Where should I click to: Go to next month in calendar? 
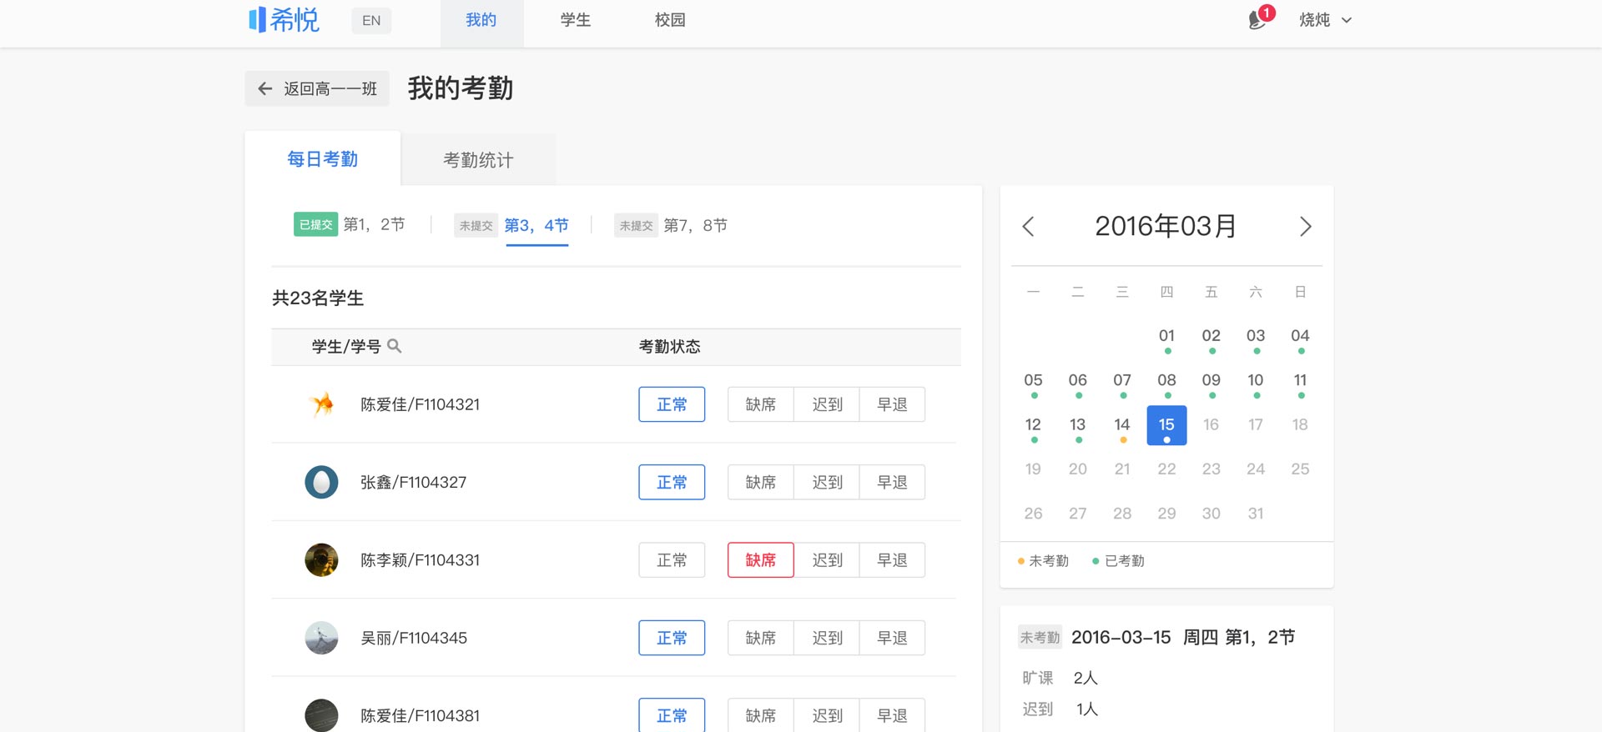click(x=1305, y=227)
